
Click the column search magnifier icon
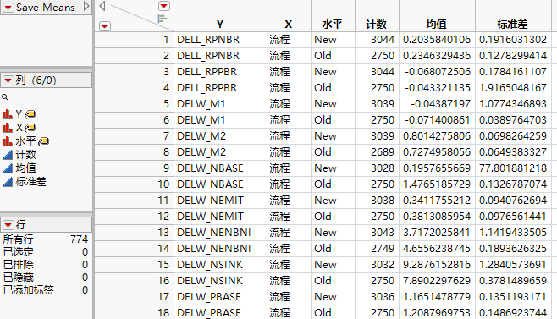(x=5, y=97)
